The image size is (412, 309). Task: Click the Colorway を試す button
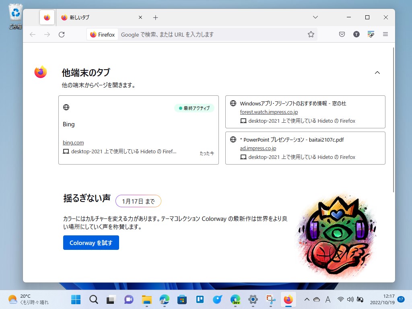(x=91, y=243)
